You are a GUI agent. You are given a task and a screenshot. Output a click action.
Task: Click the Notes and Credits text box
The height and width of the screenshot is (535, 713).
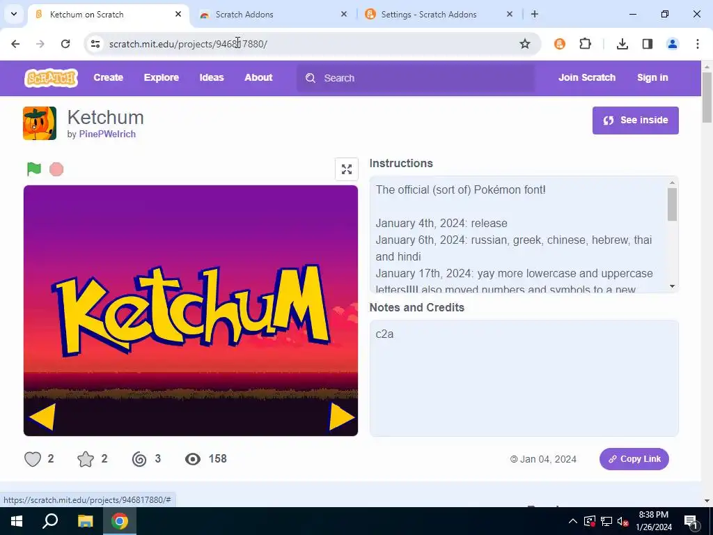(524, 378)
